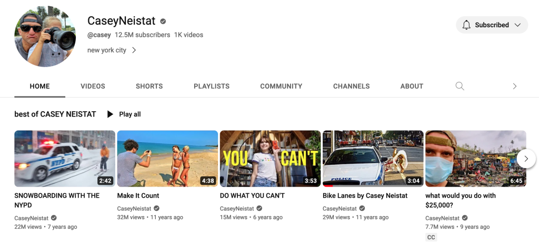539x246 pixels.
Task: Click the @casey channel handle
Action: click(x=99, y=35)
